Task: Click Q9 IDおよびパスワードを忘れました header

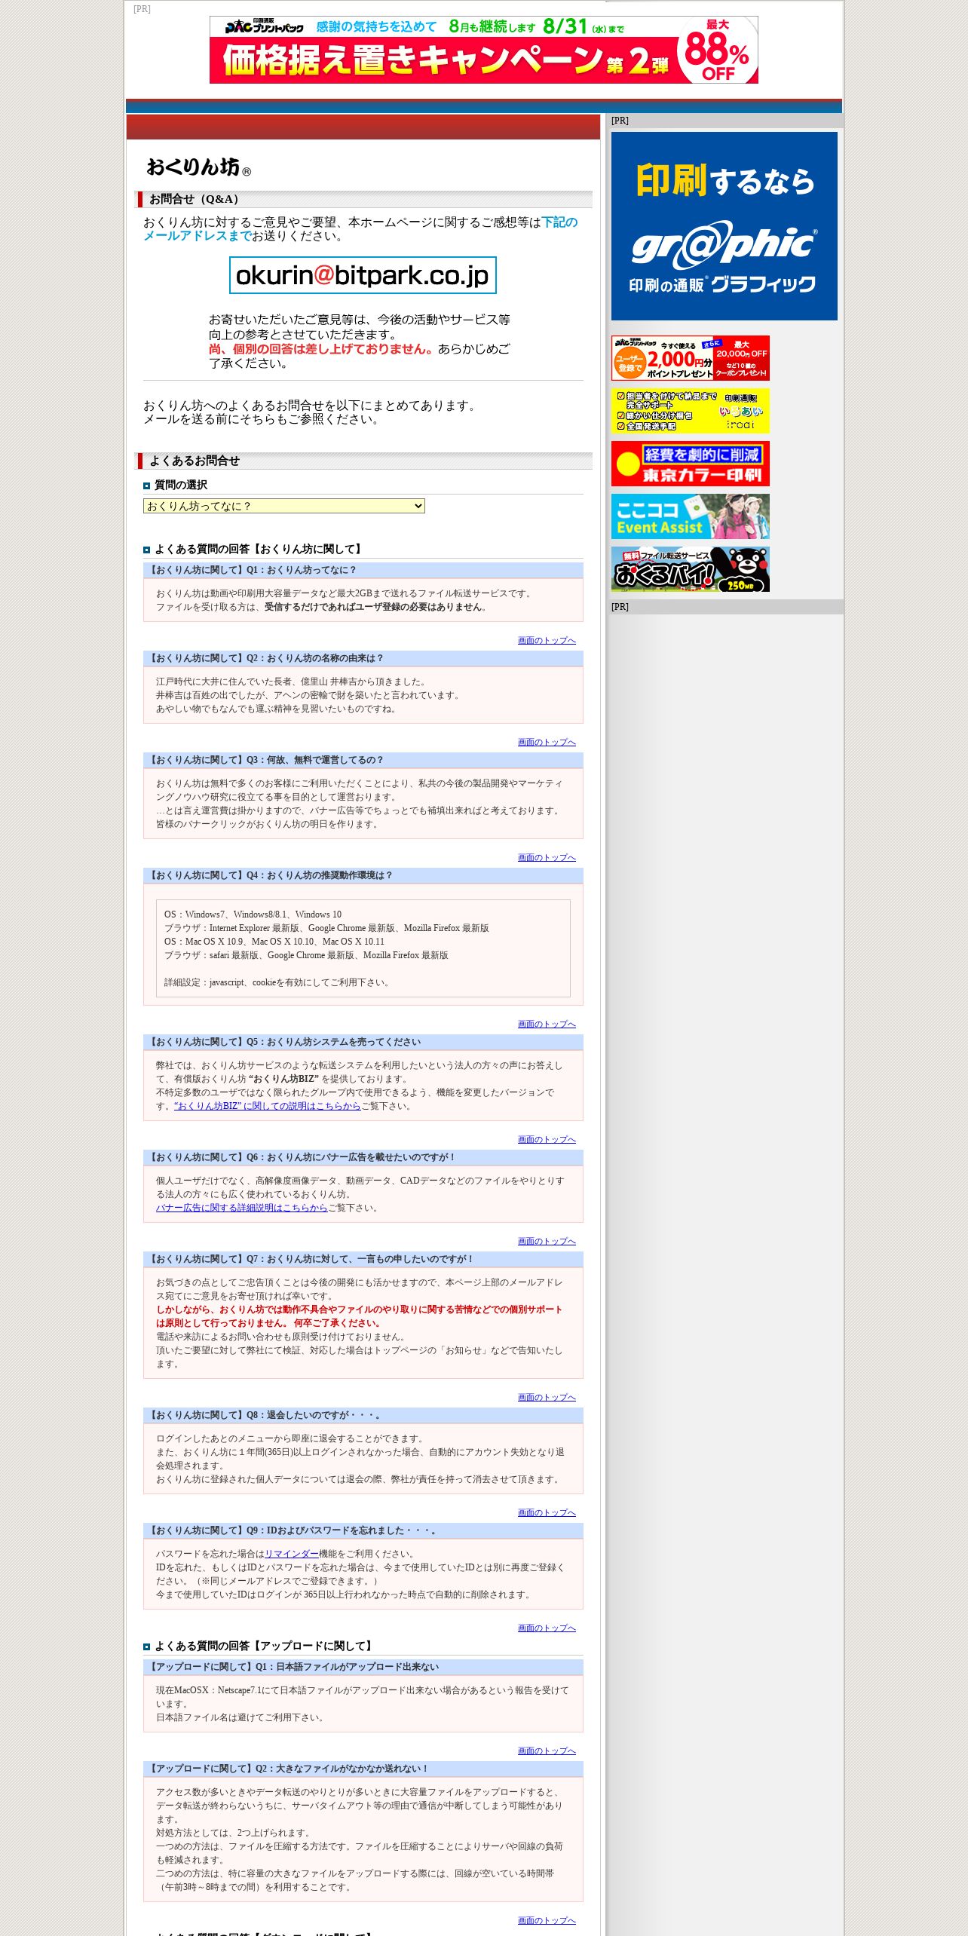Action: [363, 1530]
